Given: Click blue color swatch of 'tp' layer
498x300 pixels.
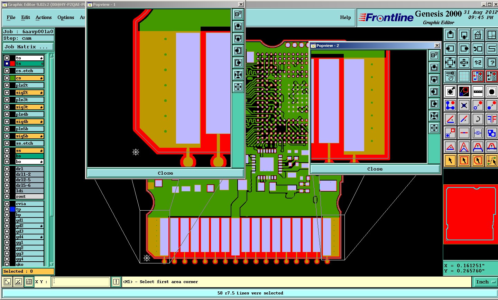Looking at the screenshot, I should coord(12,209).
